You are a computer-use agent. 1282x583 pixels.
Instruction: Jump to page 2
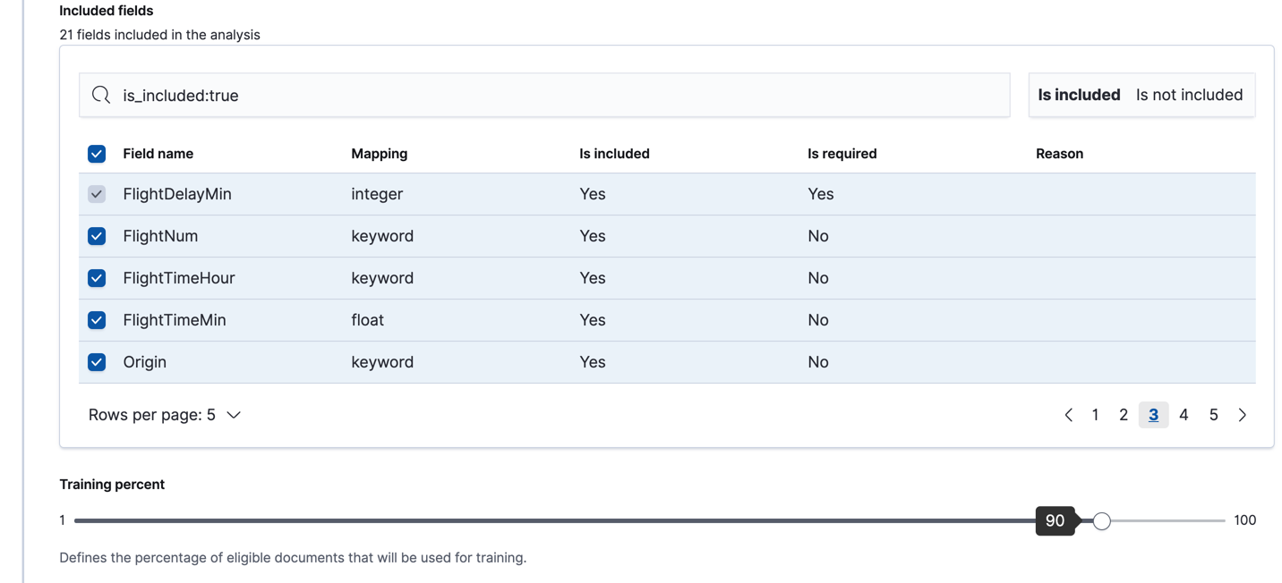[1124, 415]
